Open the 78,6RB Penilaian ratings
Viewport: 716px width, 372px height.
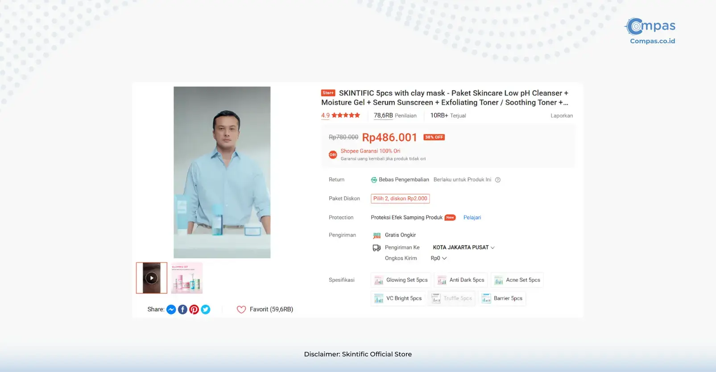point(395,116)
